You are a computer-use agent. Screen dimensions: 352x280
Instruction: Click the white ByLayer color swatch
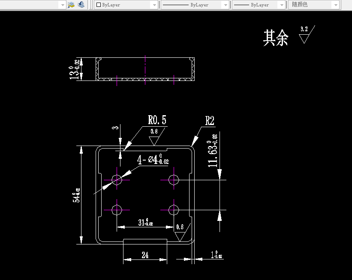pyautogui.click(x=99, y=5)
